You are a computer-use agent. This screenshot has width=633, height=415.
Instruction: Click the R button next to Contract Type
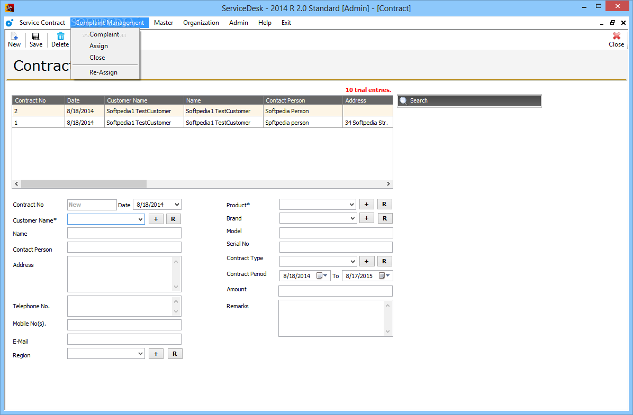(384, 261)
